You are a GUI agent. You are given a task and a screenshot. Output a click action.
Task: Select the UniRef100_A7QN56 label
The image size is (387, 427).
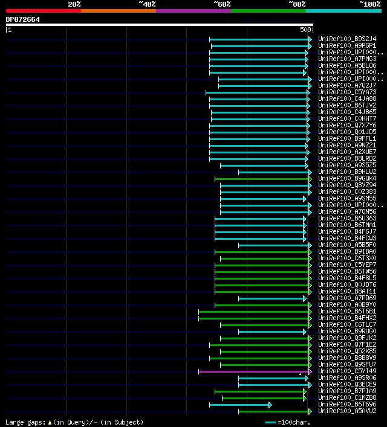(347, 211)
